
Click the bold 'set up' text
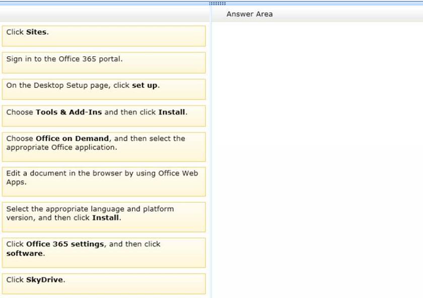coord(145,86)
